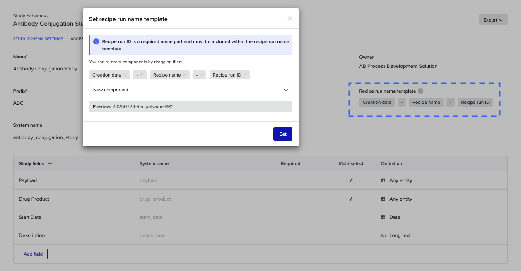This screenshot has width=521, height=271.
Task: Click the calendar icon on the Start Date row
Action: click(384, 217)
